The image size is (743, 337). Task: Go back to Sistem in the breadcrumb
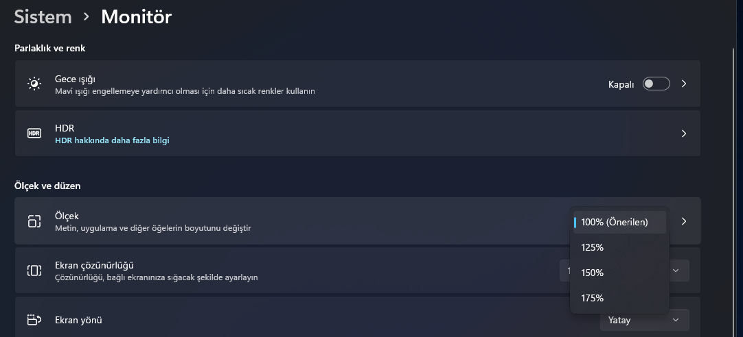(43, 16)
